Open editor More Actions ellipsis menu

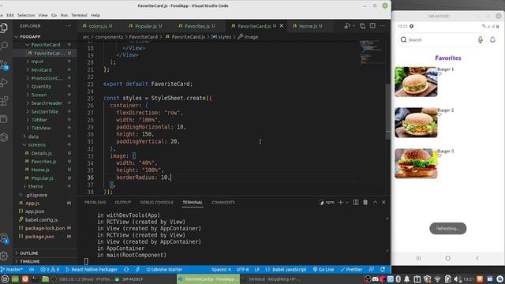382,26
